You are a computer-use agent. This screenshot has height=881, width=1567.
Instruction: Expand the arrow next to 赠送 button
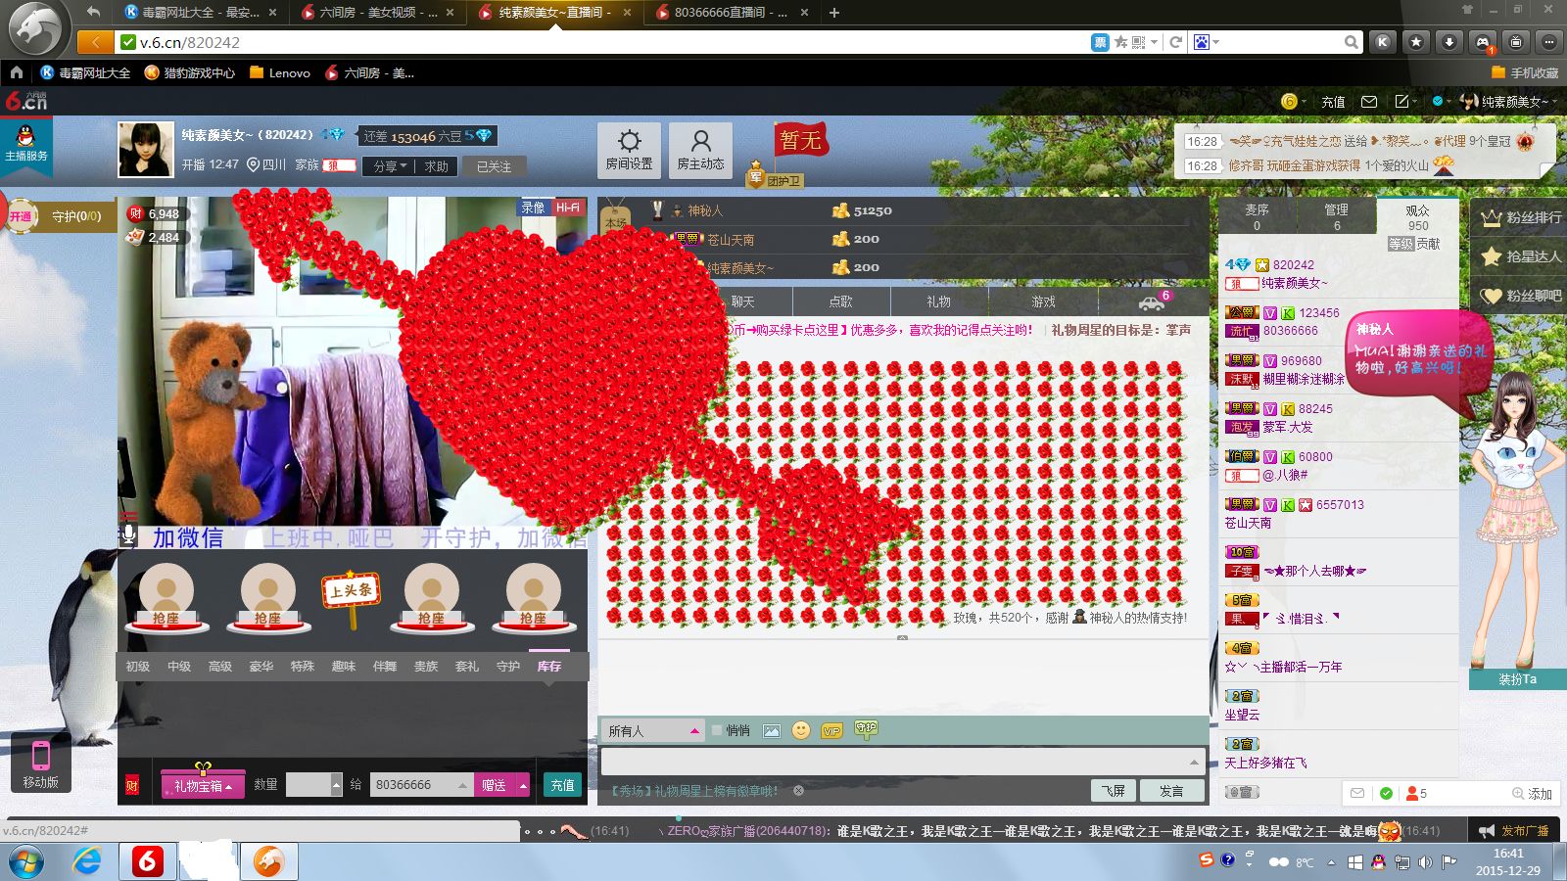pos(523,785)
